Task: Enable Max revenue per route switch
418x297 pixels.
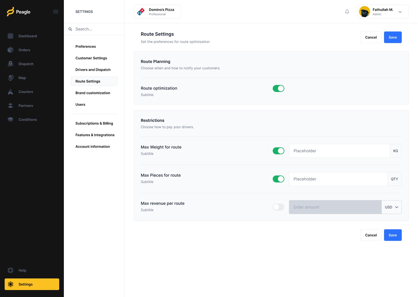Action: tap(278, 207)
